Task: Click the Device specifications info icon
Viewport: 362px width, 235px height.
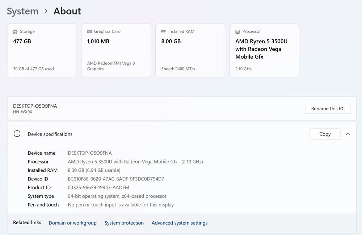Action: click(17, 133)
